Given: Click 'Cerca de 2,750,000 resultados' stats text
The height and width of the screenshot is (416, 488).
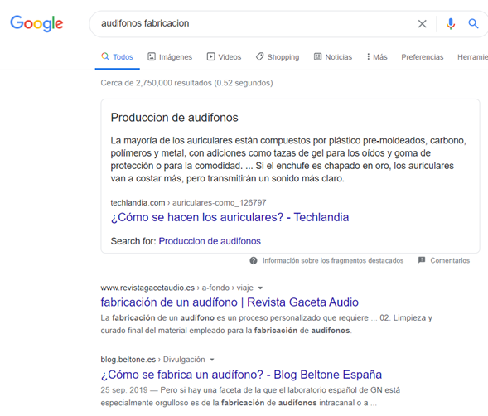Looking at the screenshot, I should coord(186,83).
